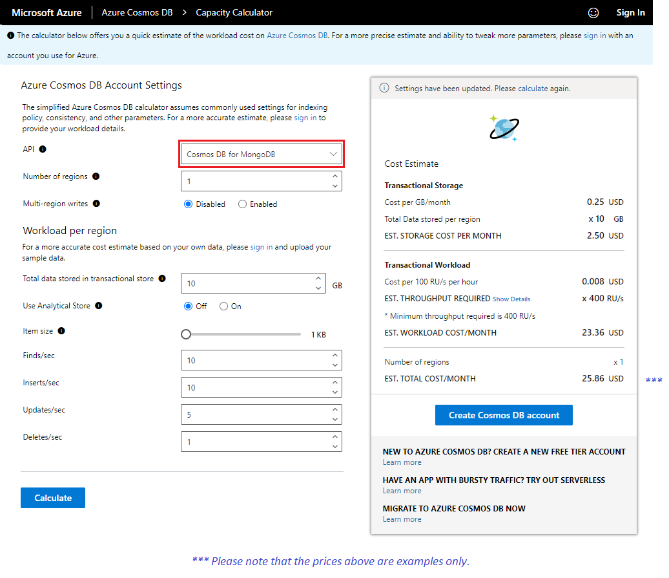669x578 pixels.
Task: Open the Azure Cosmos DB breadcrumb
Action: 136,12
